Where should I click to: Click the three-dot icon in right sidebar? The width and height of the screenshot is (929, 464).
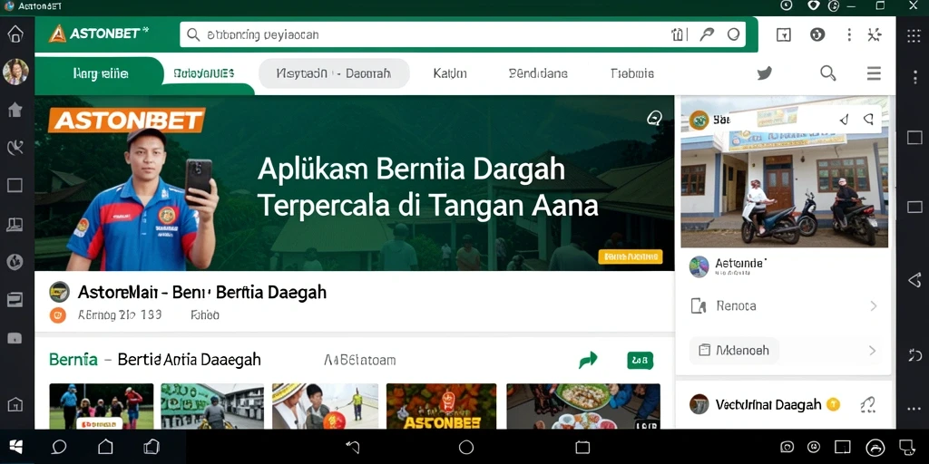914,409
